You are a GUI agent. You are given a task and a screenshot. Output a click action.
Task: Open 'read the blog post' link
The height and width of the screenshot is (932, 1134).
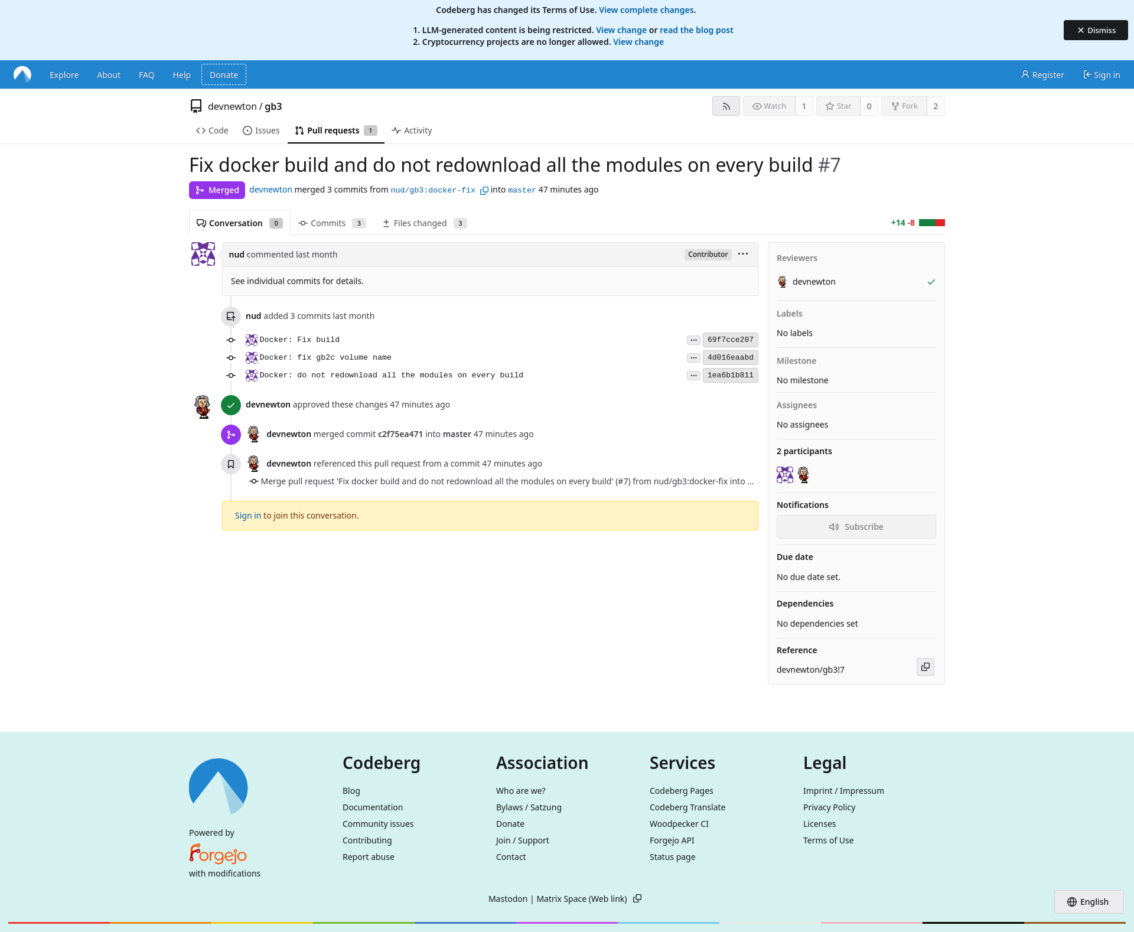click(696, 30)
